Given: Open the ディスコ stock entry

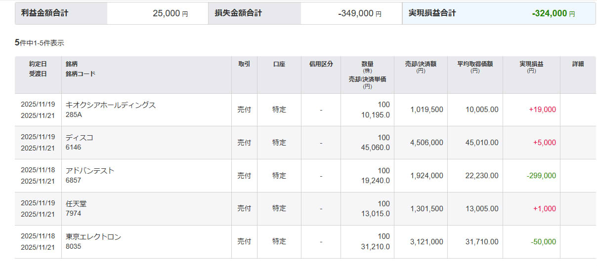Looking at the screenshot, I should tap(80, 138).
